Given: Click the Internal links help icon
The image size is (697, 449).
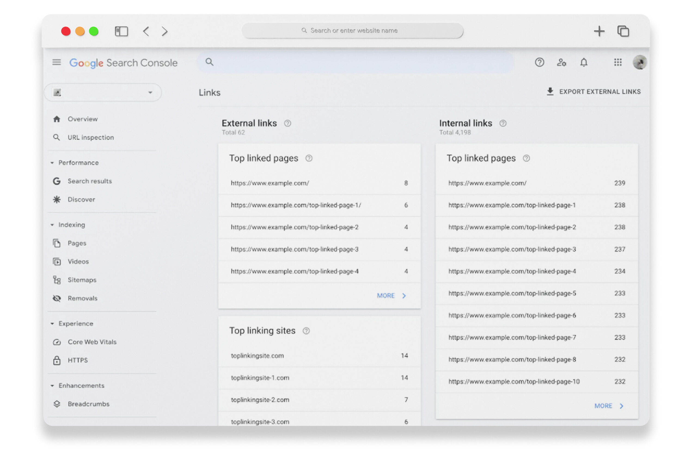Looking at the screenshot, I should point(503,123).
